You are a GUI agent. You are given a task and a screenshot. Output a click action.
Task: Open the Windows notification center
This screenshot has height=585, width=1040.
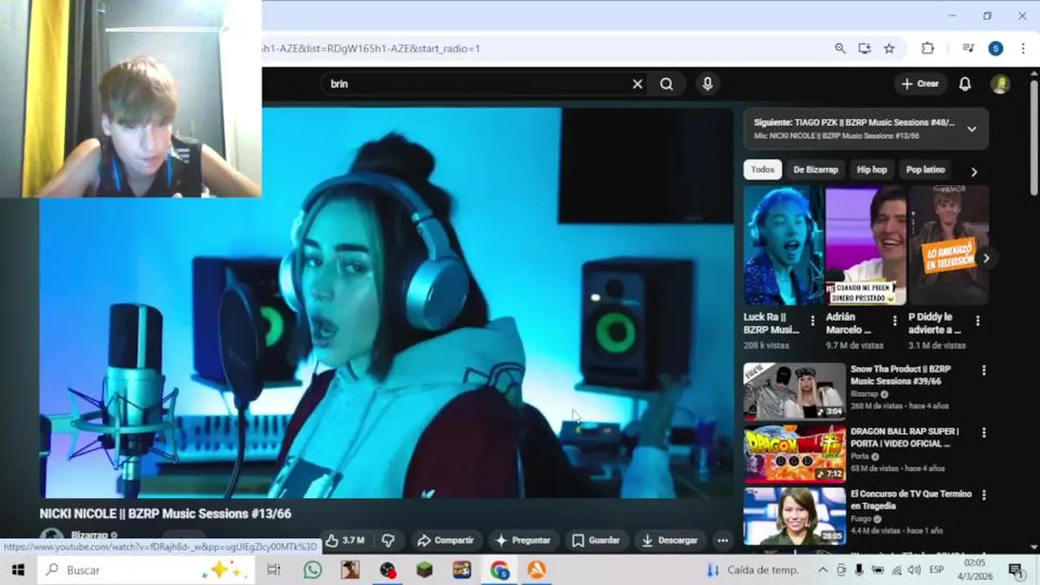pyautogui.click(x=1016, y=570)
